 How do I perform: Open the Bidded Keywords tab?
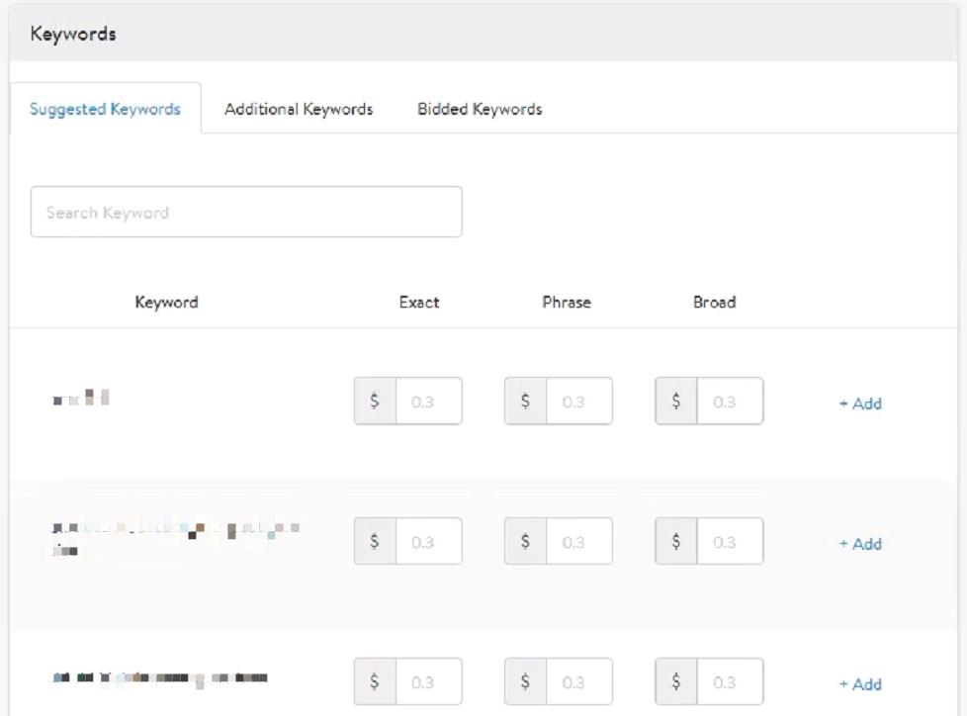click(480, 109)
